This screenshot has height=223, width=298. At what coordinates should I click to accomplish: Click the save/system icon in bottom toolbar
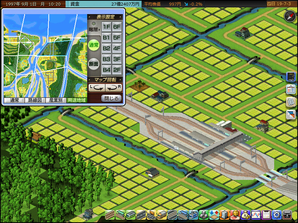pos(287,215)
